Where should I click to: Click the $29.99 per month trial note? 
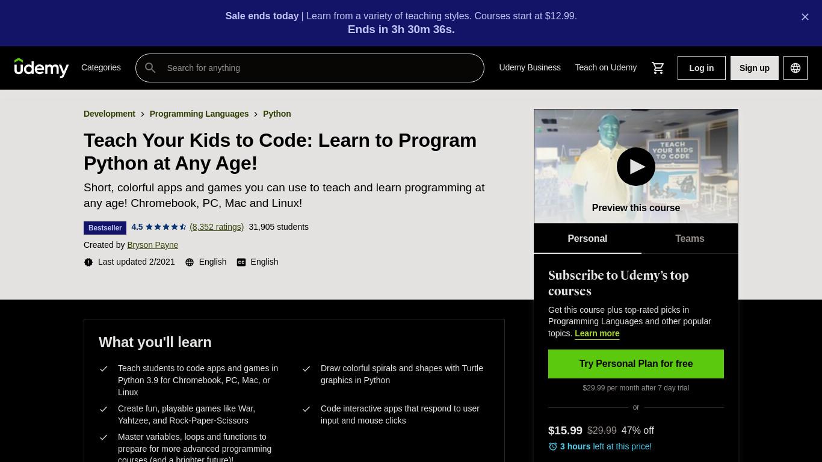click(x=636, y=388)
